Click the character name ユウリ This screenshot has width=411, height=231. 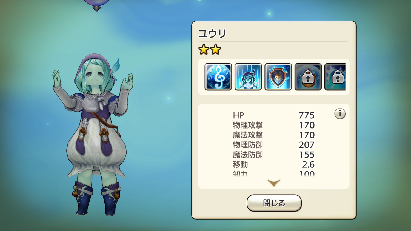pyautogui.click(x=212, y=34)
